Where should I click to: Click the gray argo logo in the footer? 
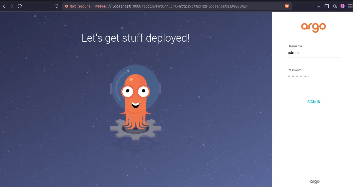click(x=315, y=182)
